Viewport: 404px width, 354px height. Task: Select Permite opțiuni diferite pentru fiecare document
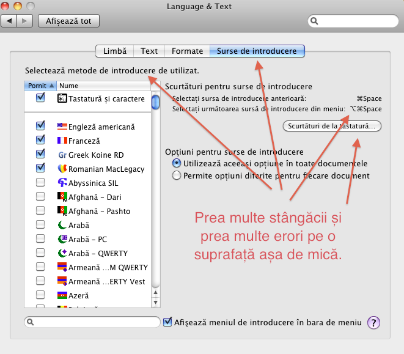coord(177,175)
